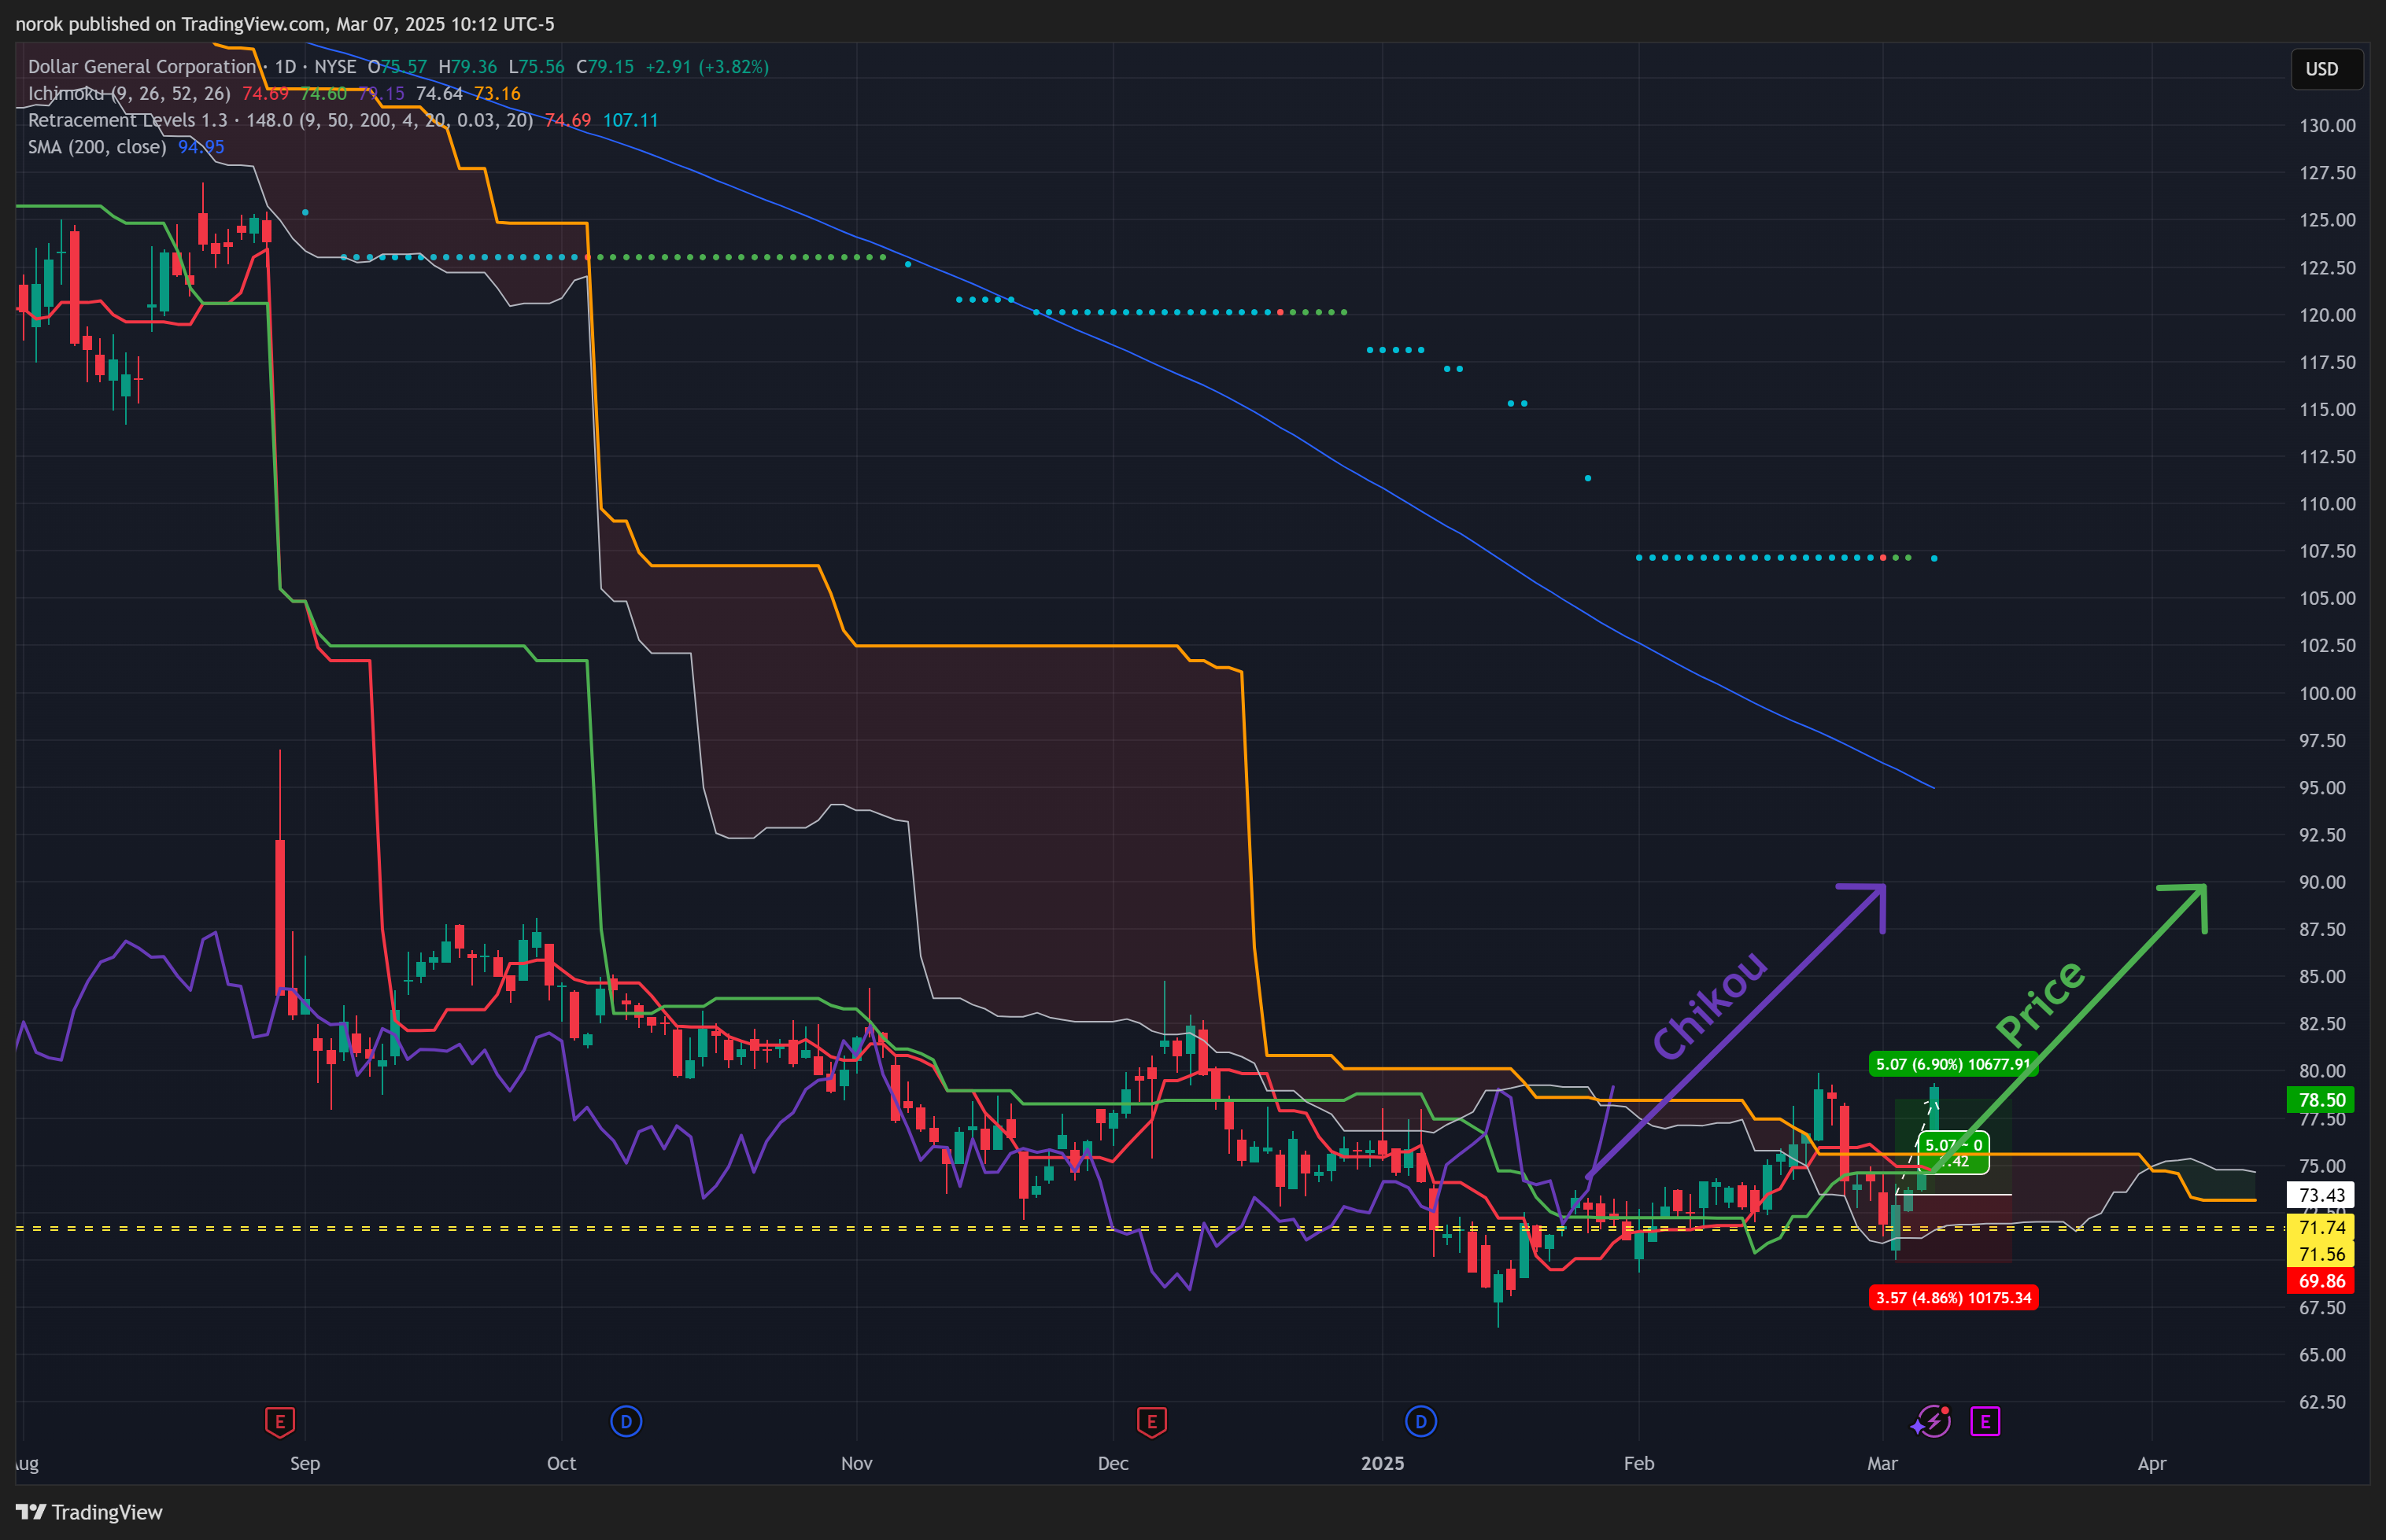The height and width of the screenshot is (1540, 2386).
Task: Click the Sep label on time axis
Action: 305,1463
